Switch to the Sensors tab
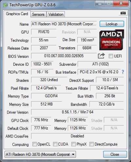 [38, 14]
